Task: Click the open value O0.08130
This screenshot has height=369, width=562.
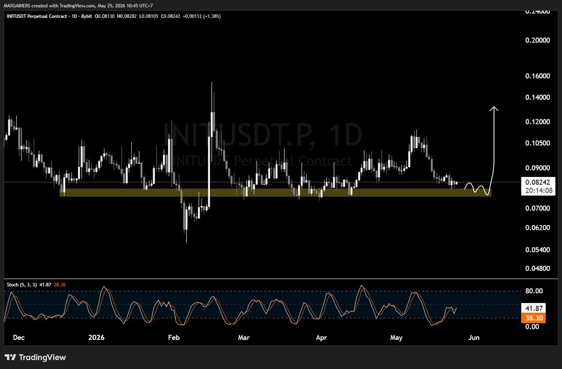Action: 104,16
